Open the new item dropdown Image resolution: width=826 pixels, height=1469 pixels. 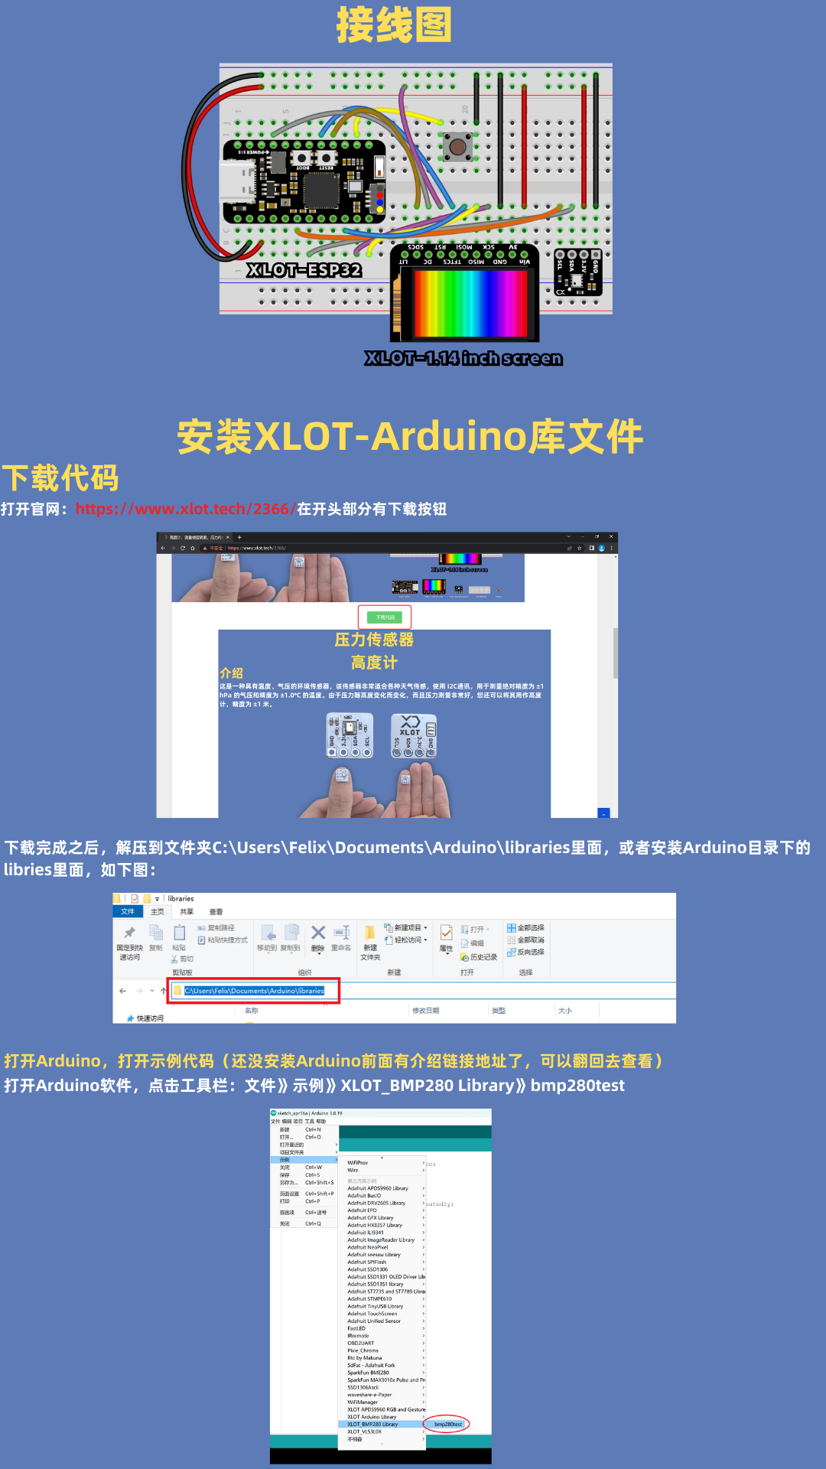click(x=426, y=927)
